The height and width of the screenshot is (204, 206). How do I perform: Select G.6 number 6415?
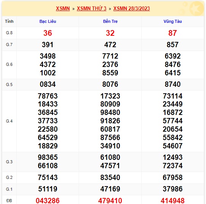point(173,73)
